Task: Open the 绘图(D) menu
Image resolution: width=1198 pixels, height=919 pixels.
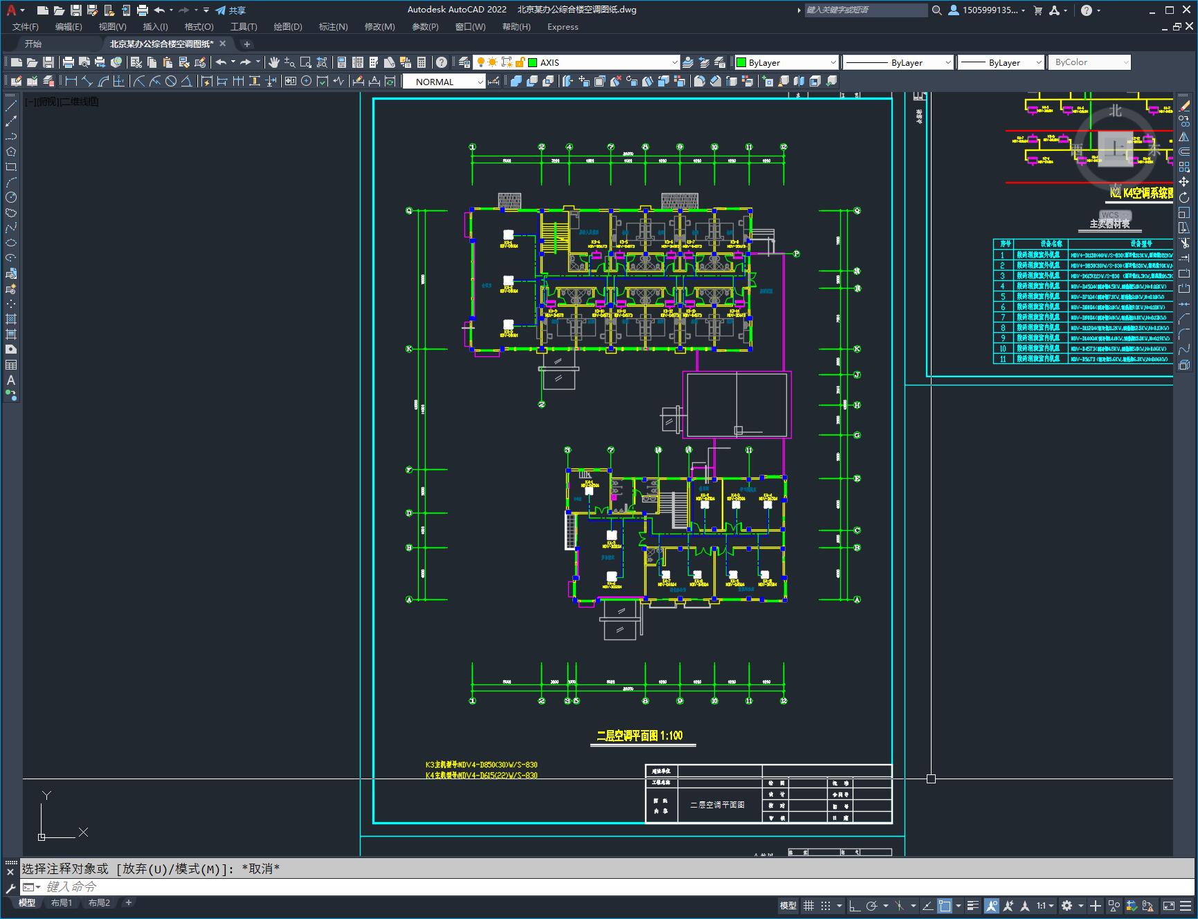Action: point(288,26)
